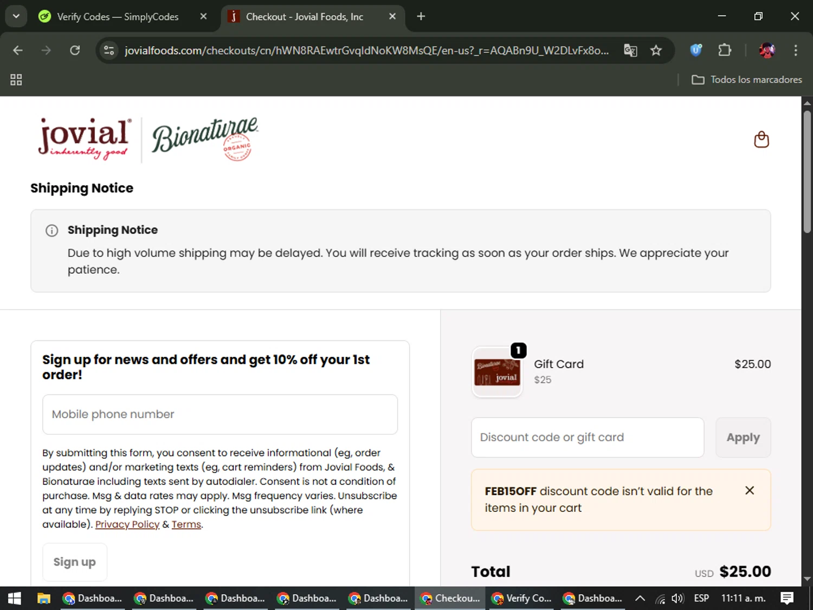The width and height of the screenshot is (813, 610).
Task: Click the address bar URL
Action: coord(366,50)
